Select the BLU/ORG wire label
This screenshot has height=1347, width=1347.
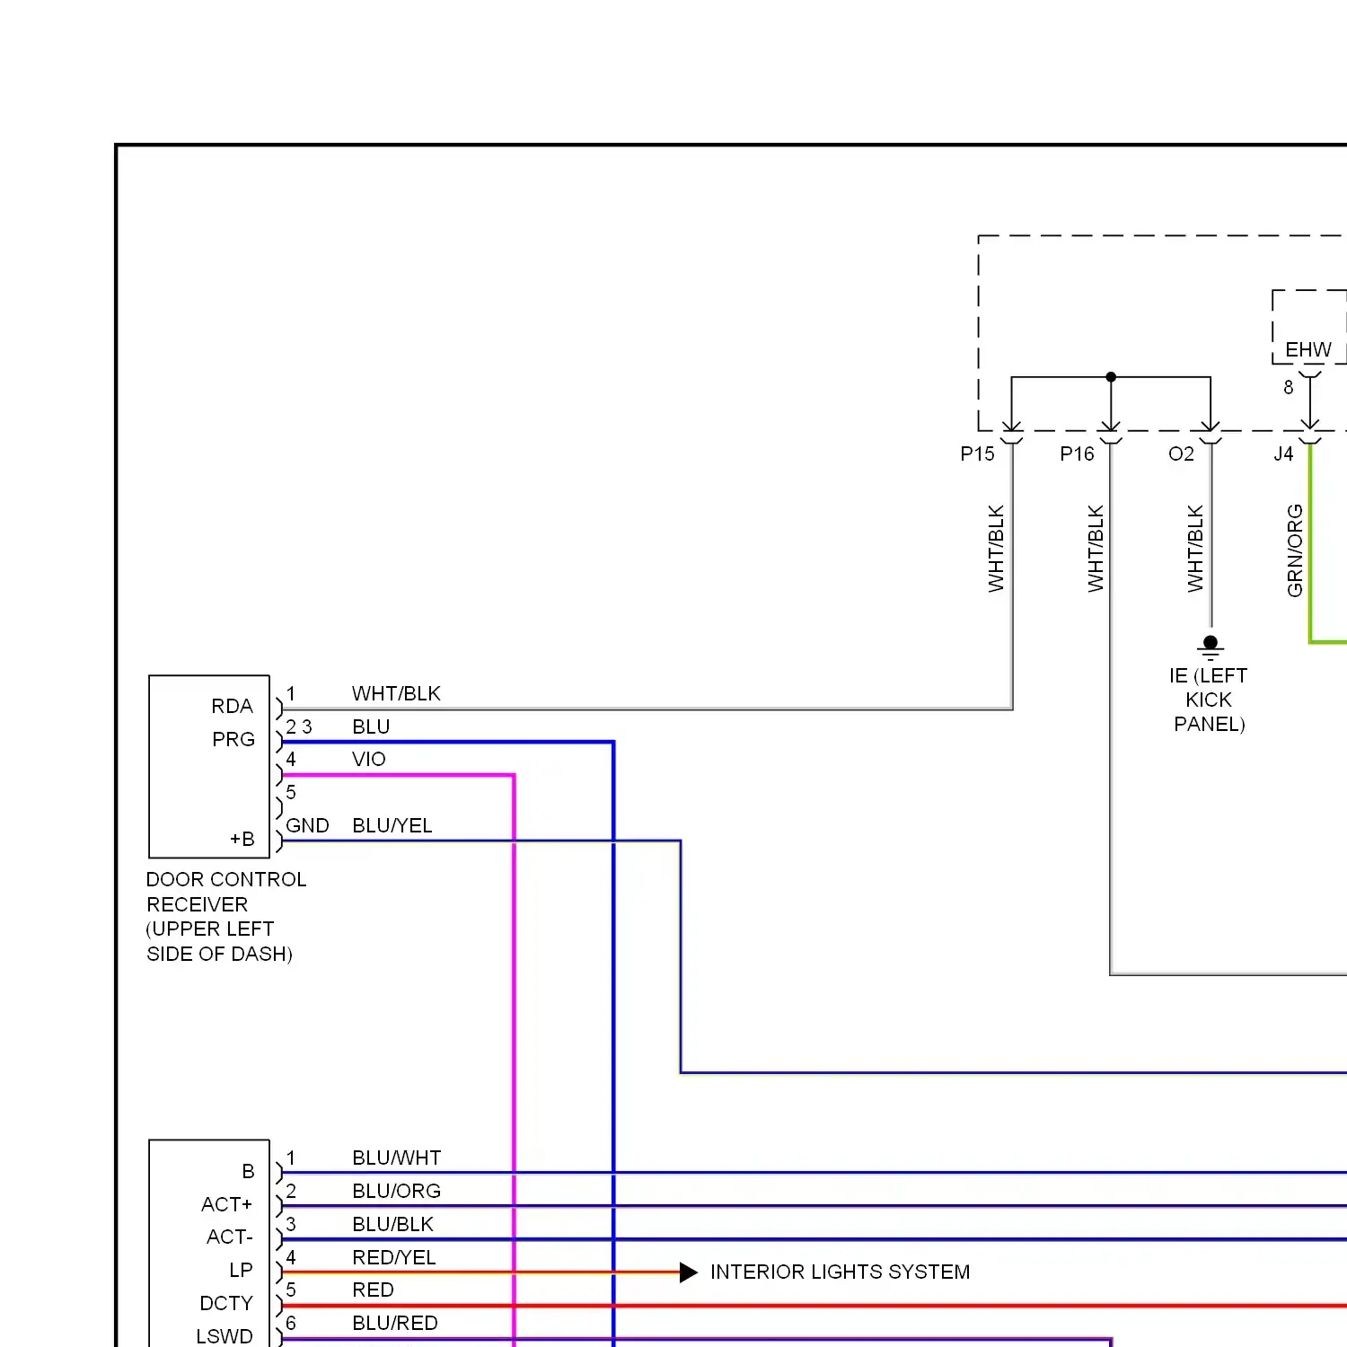[x=397, y=1191]
